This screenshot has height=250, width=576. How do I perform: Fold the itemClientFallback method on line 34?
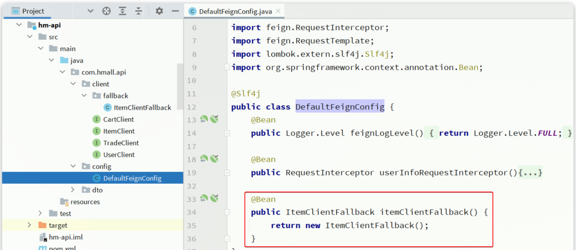(x=227, y=212)
